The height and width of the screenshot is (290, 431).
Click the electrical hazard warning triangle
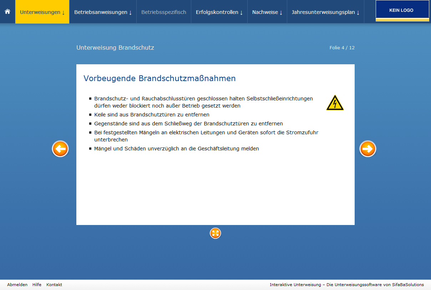(335, 103)
